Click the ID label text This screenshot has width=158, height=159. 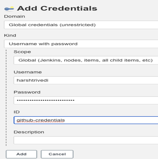[16, 112]
